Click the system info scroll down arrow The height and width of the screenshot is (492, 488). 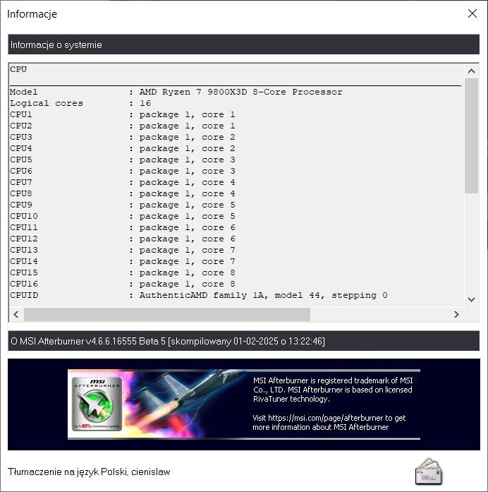tap(471, 299)
